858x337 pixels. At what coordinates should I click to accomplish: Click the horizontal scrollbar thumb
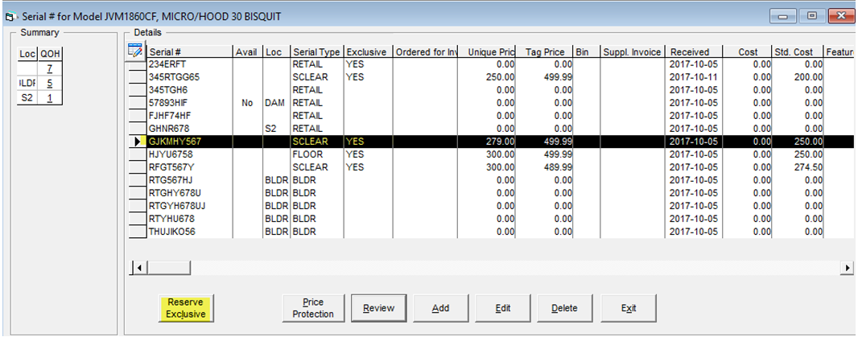pyautogui.click(x=167, y=268)
